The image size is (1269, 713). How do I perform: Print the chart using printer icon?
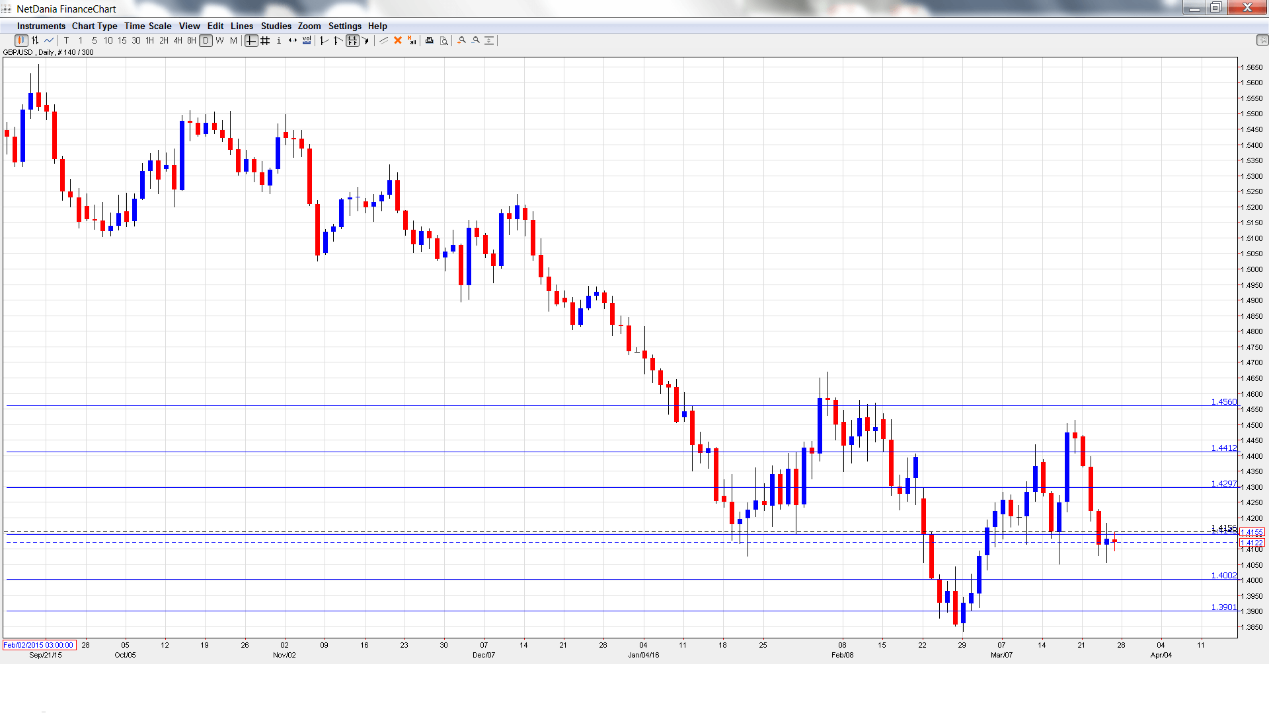point(430,41)
